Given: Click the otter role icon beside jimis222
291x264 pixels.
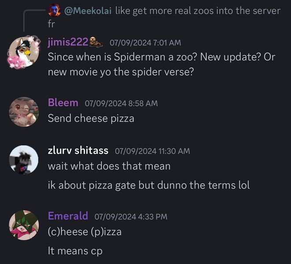Looking at the screenshot, I should tap(96, 42).
